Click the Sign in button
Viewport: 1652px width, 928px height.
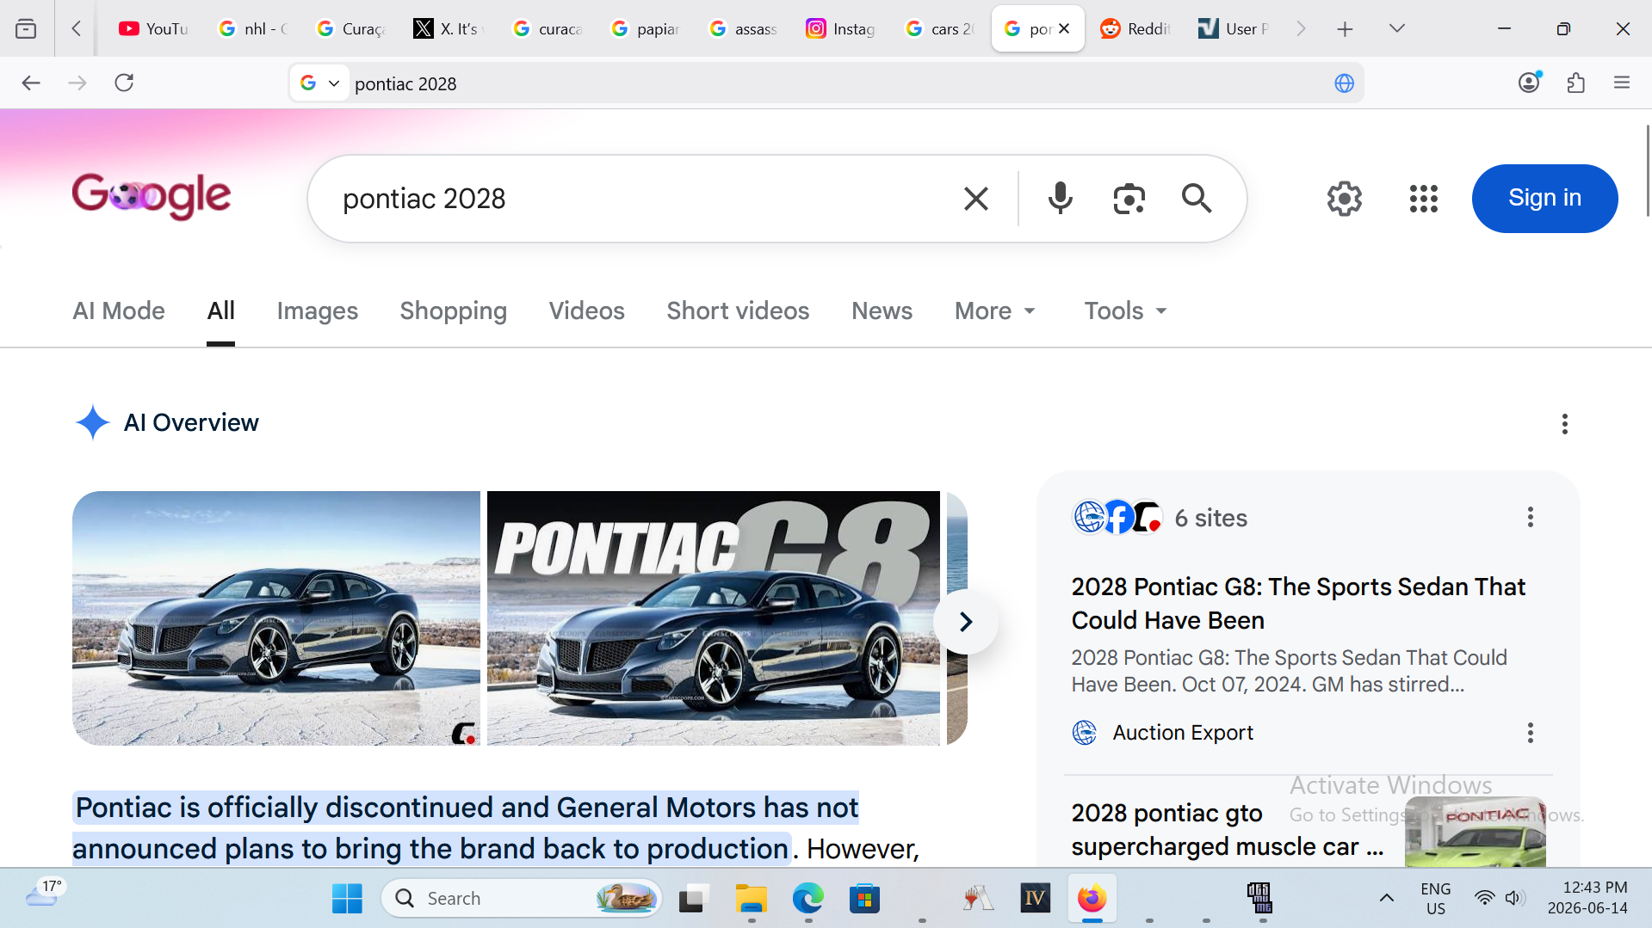[1544, 198]
